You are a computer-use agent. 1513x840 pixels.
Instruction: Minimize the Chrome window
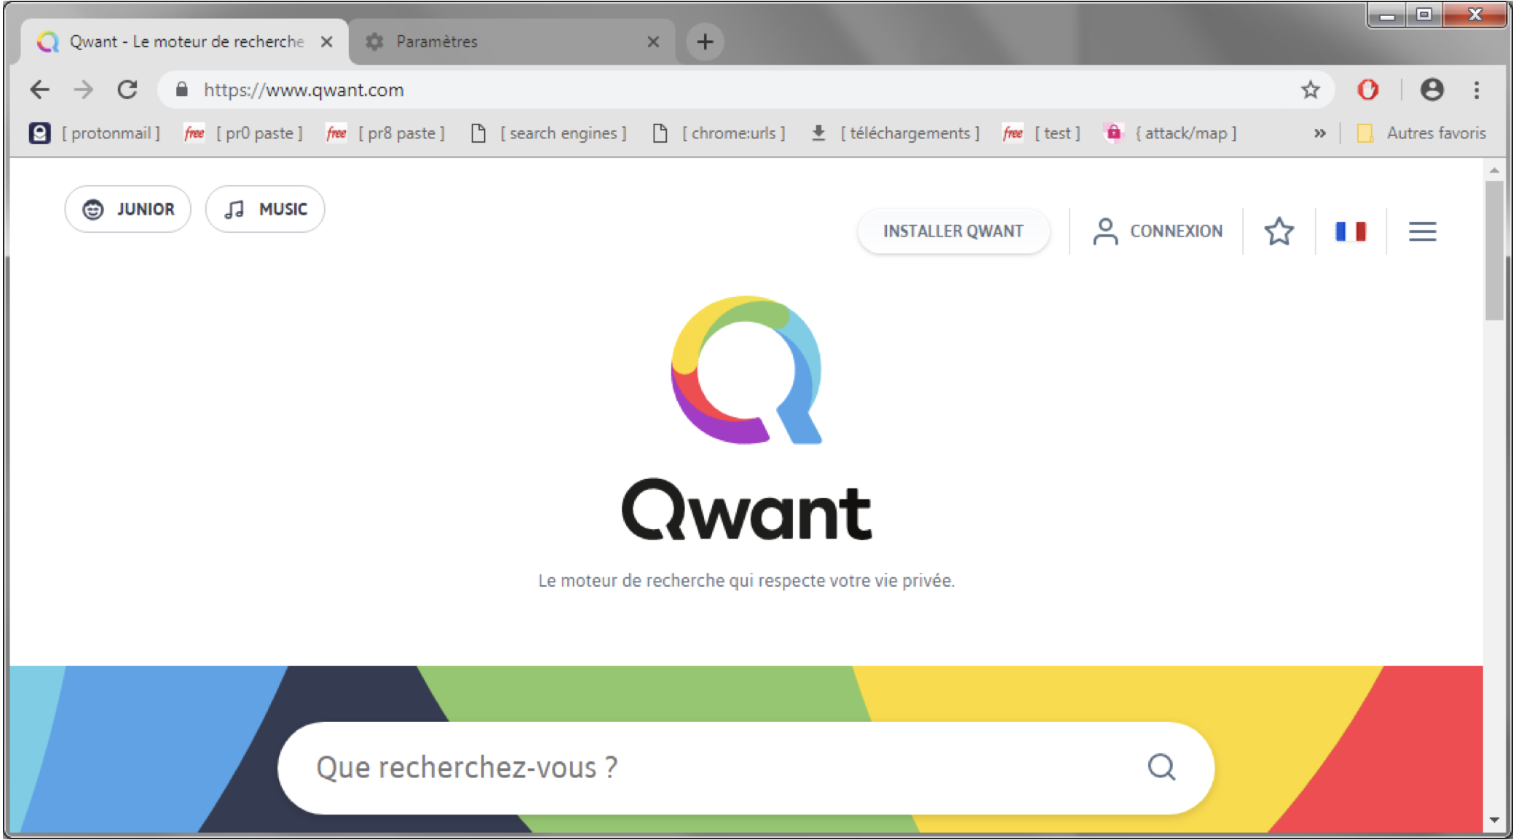tap(1387, 15)
